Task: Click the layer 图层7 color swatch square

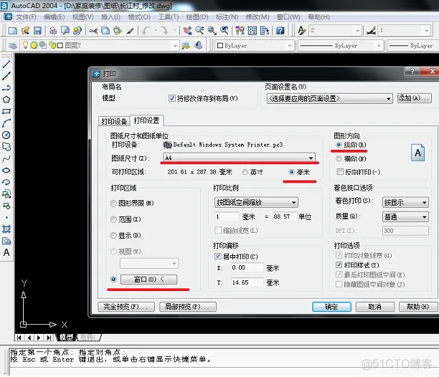Action: pyautogui.click(x=60, y=45)
